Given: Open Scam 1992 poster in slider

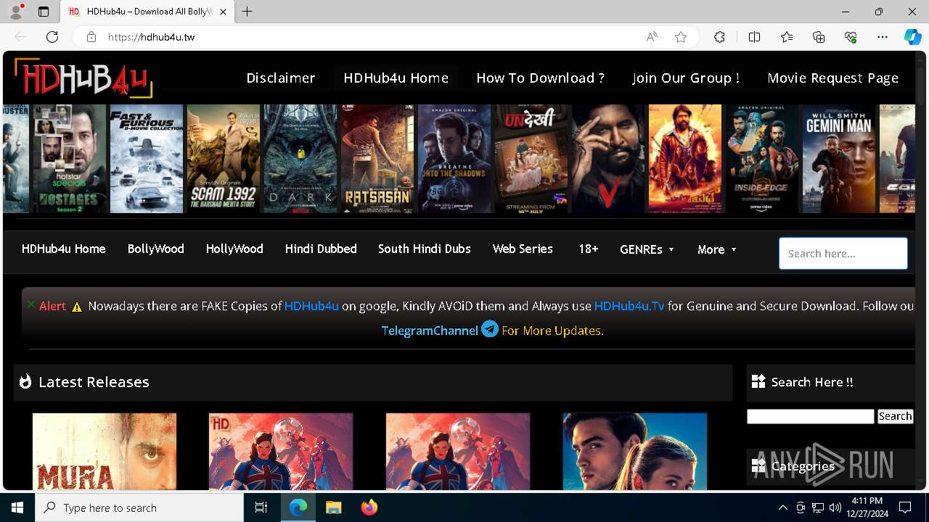Looking at the screenshot, I should pyautogui.click(x=224, y=159).
